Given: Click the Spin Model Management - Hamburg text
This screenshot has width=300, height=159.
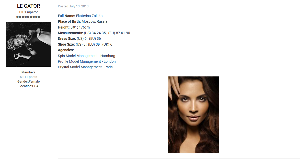Looking at the screenshot, I should pyautogui.click(x=86, y=56).
